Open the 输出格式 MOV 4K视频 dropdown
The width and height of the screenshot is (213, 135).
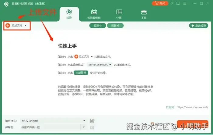53,121
